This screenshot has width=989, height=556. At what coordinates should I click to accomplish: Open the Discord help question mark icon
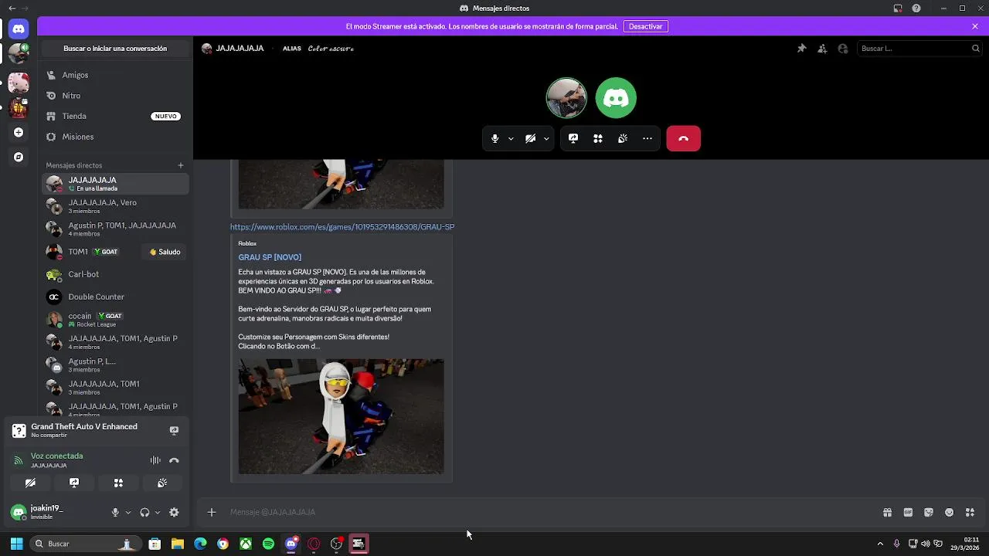[x=916, y=8]
